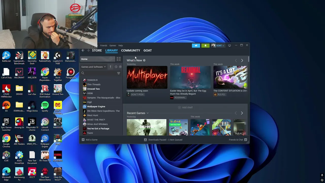Select Vigil in library list
This screenshot has width=325, height=183.
coord(101,102)
